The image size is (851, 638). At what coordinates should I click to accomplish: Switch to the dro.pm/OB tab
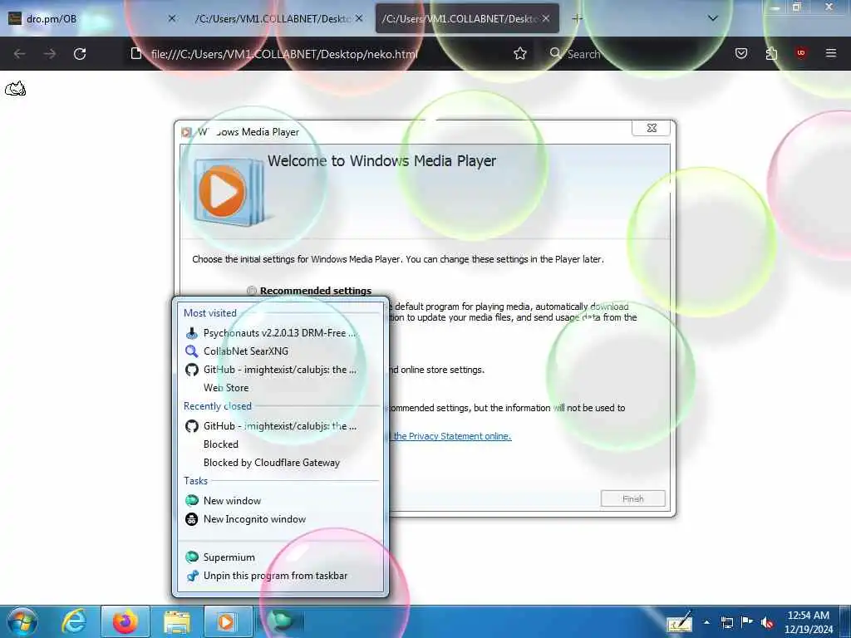(x=92, y=18)
